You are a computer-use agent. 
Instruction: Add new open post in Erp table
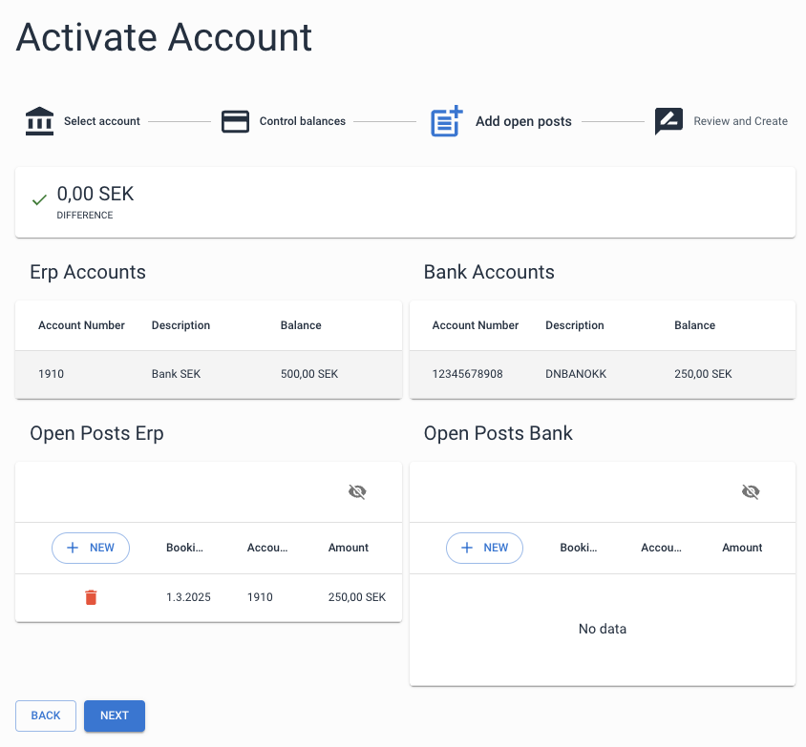(91, 548)
